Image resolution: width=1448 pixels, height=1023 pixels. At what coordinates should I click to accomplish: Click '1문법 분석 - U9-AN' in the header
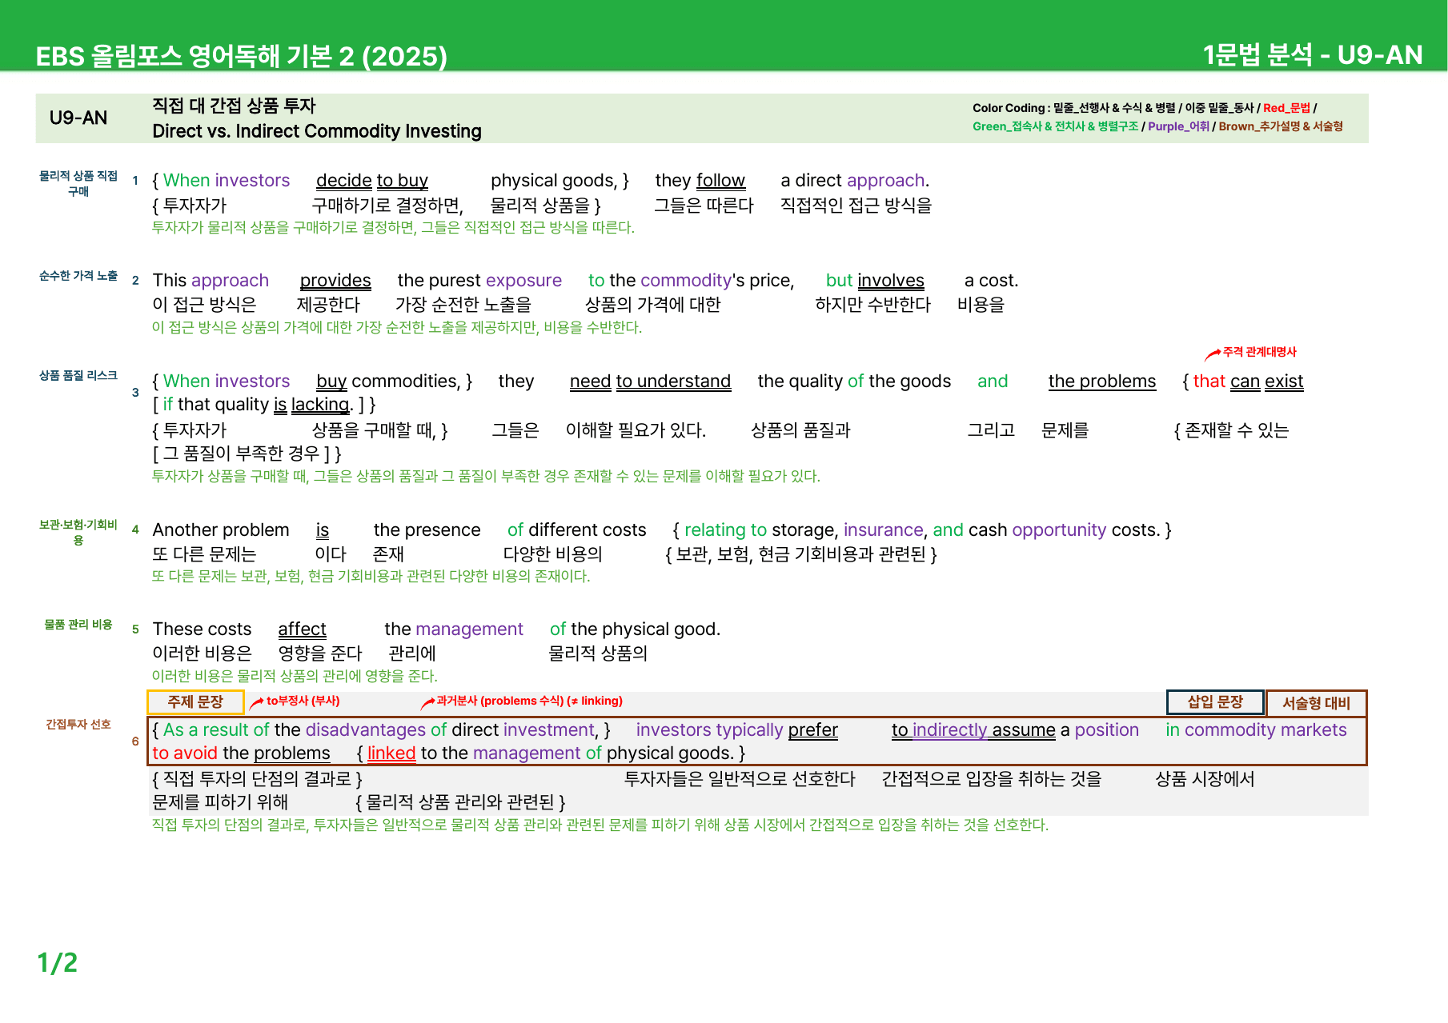(x=1313, y=54)
